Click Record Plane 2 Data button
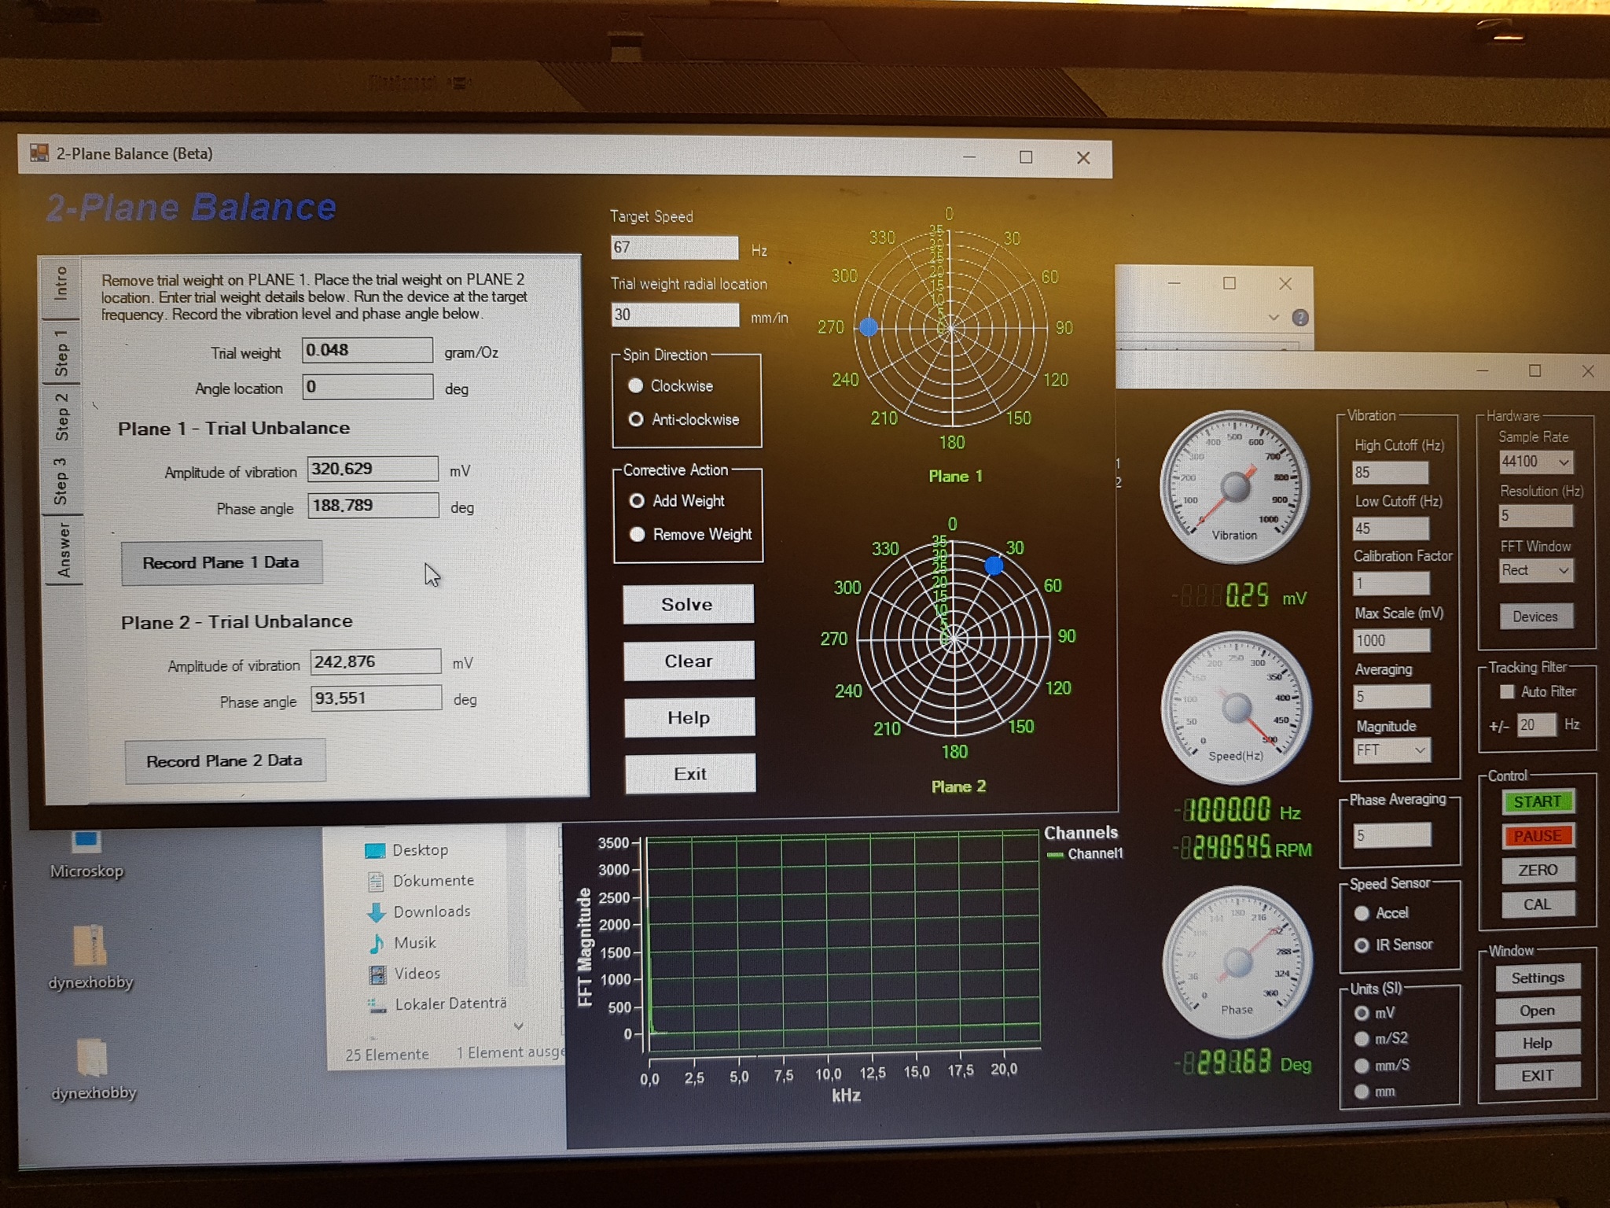1610x1208 pixels. 225,761
